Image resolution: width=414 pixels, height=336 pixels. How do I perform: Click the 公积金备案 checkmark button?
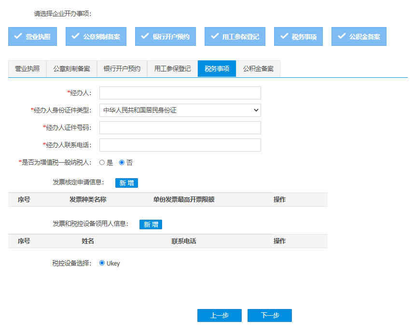pyautogui.click(x=359, y=36)
